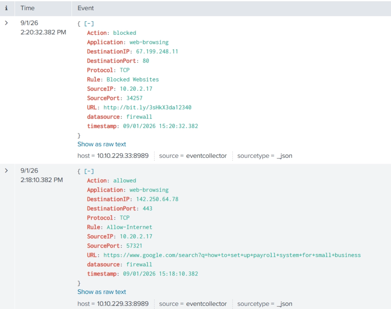The height and width of the screenshot is (309, 391).
Task: Expand the 2:20:32.382 PM event row
Action: tap(6, 23)
